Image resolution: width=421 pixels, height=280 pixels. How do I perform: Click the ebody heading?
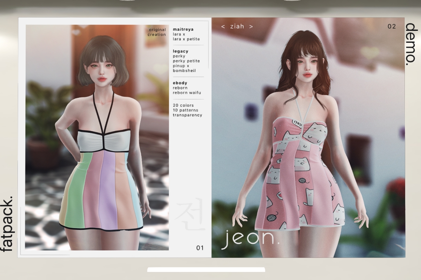[x=180, y=83]
